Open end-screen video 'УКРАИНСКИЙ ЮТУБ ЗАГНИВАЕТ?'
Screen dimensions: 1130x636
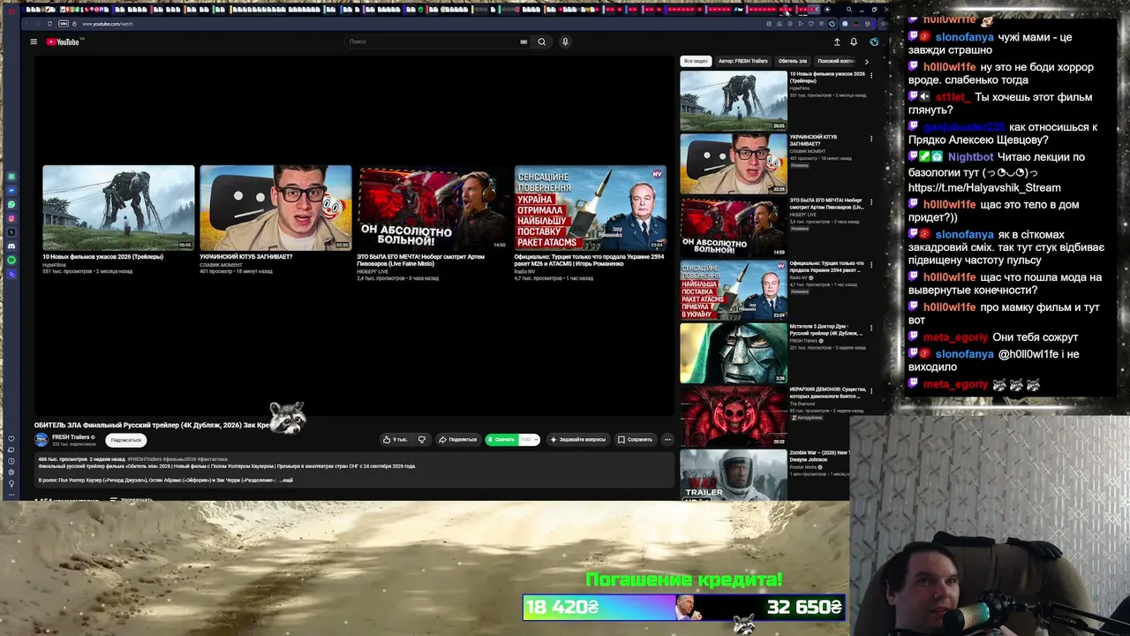(x=275, y=208)
